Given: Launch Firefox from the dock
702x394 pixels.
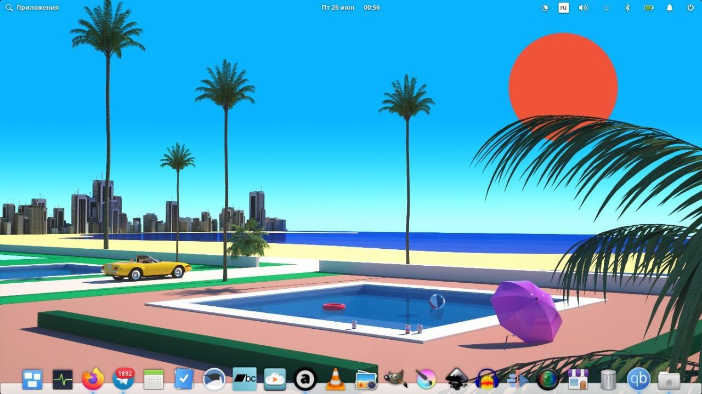Looking at the screenshot, I should coord(93,379).
